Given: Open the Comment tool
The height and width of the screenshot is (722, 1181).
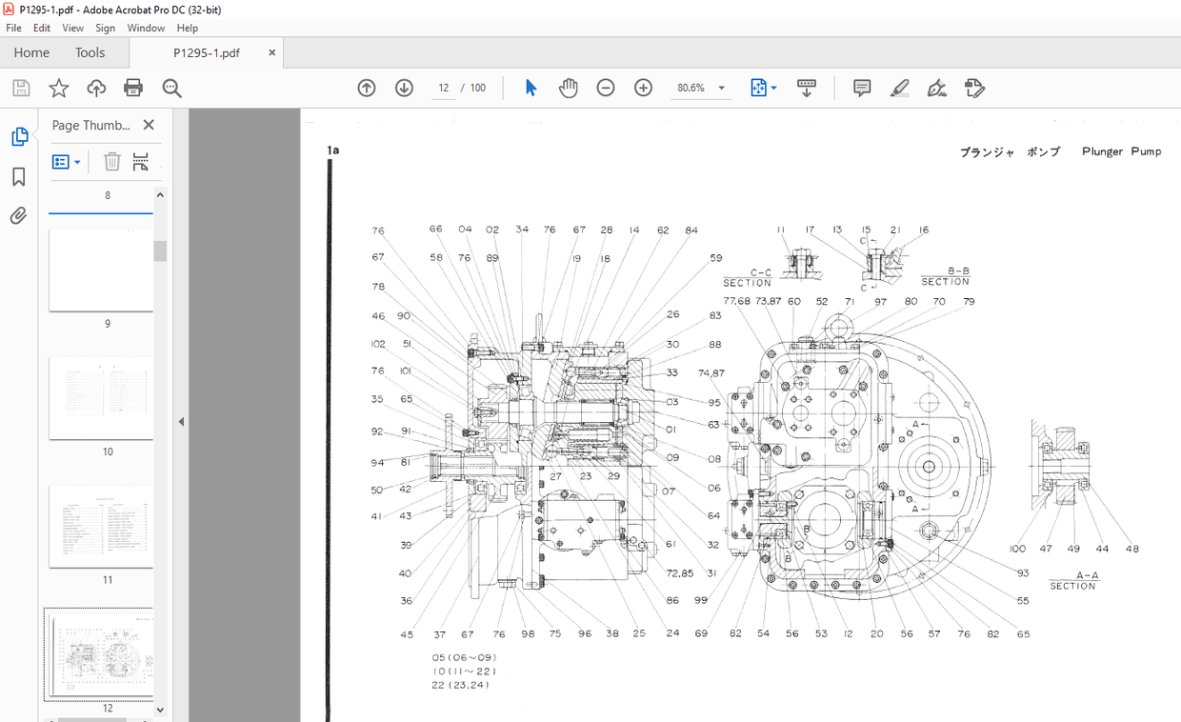Looking at the screenshot, I should coord(861,88).
